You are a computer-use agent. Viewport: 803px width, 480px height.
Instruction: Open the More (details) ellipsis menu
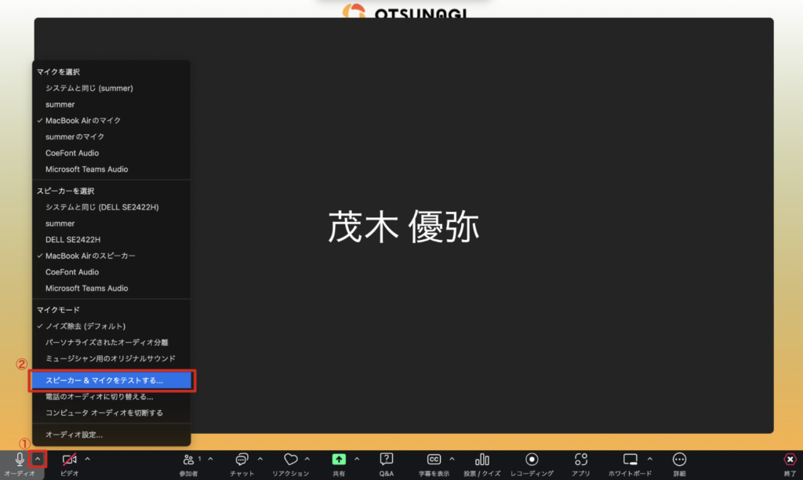tap(679, 460)
